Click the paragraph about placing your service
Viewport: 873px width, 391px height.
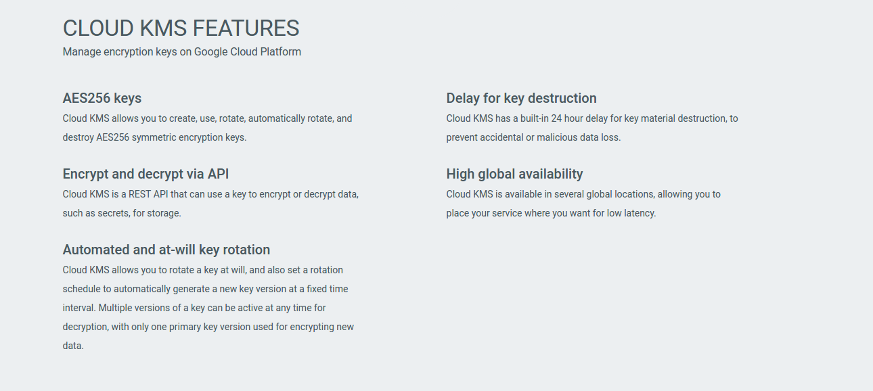pos(583,204)
